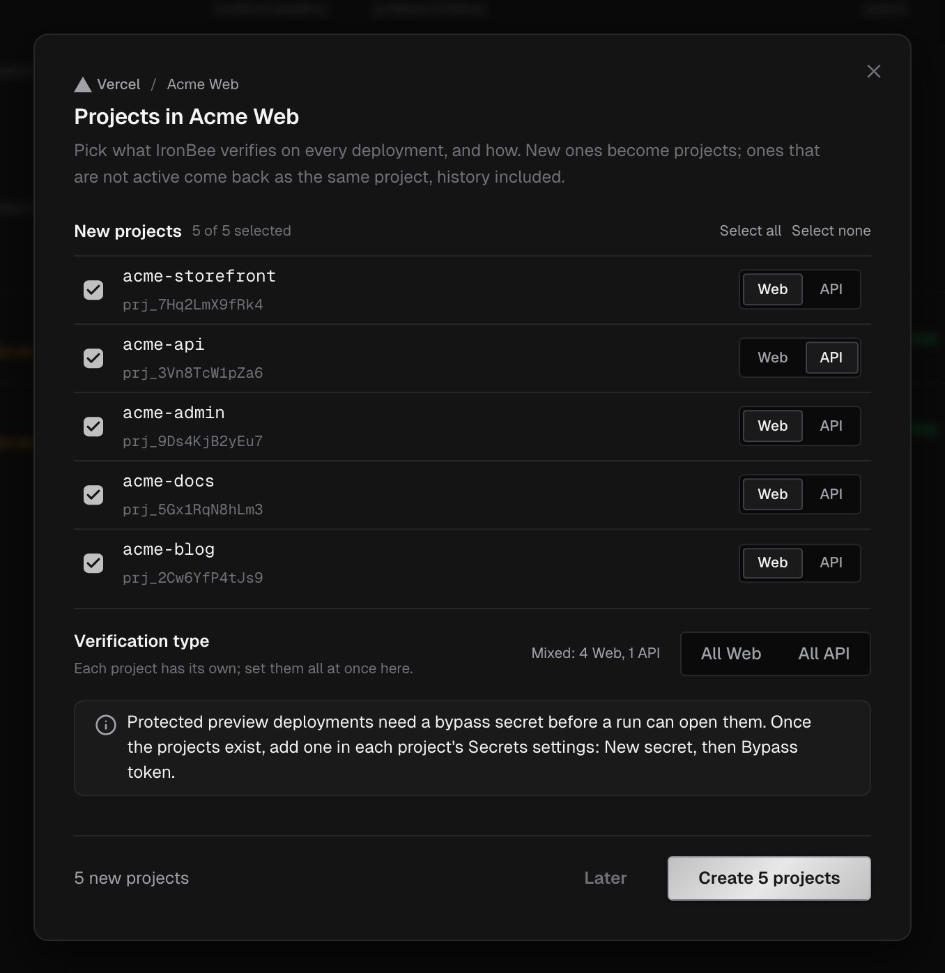Click the info icon in bypass secret notice
The height and width of the screenshot is (973, 945).
tap(105, 725)
